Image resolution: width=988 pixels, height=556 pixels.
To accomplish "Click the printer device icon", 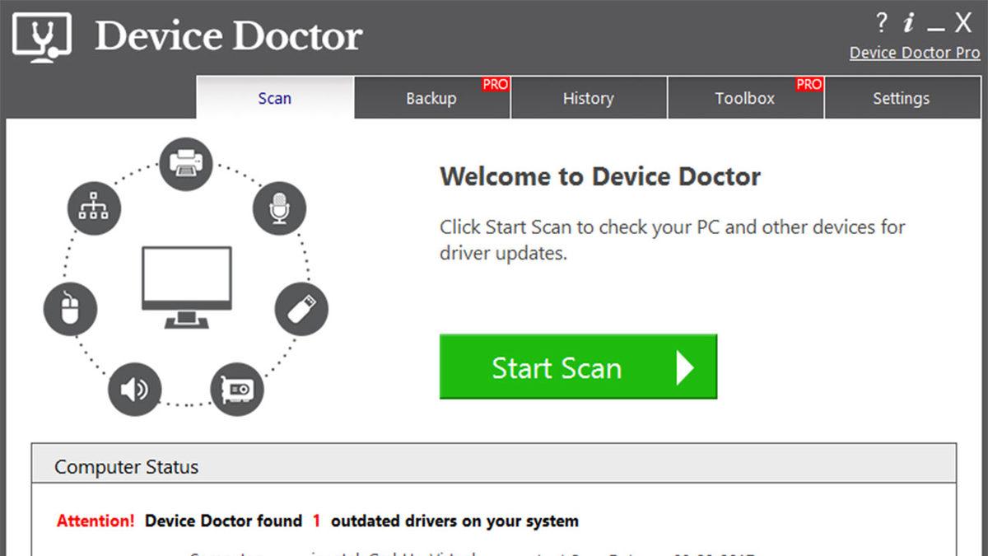I will tap(186, 163).
